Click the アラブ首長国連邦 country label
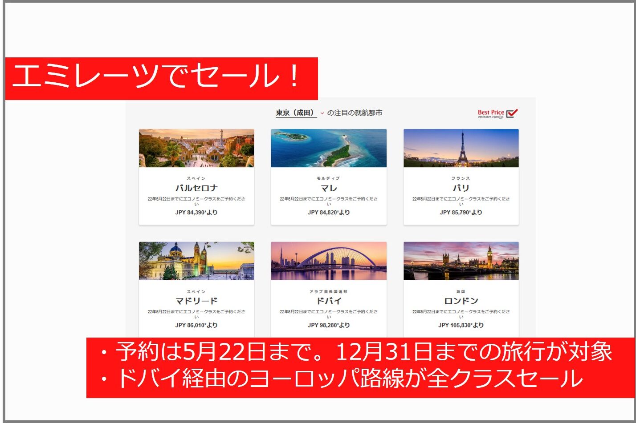This screenshot has width=636, height=423. pyautogui.click(x=329, y=291)
